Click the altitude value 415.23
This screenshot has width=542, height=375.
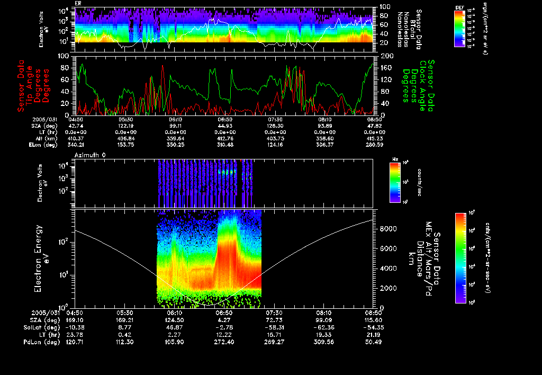[x=375, y=138]
